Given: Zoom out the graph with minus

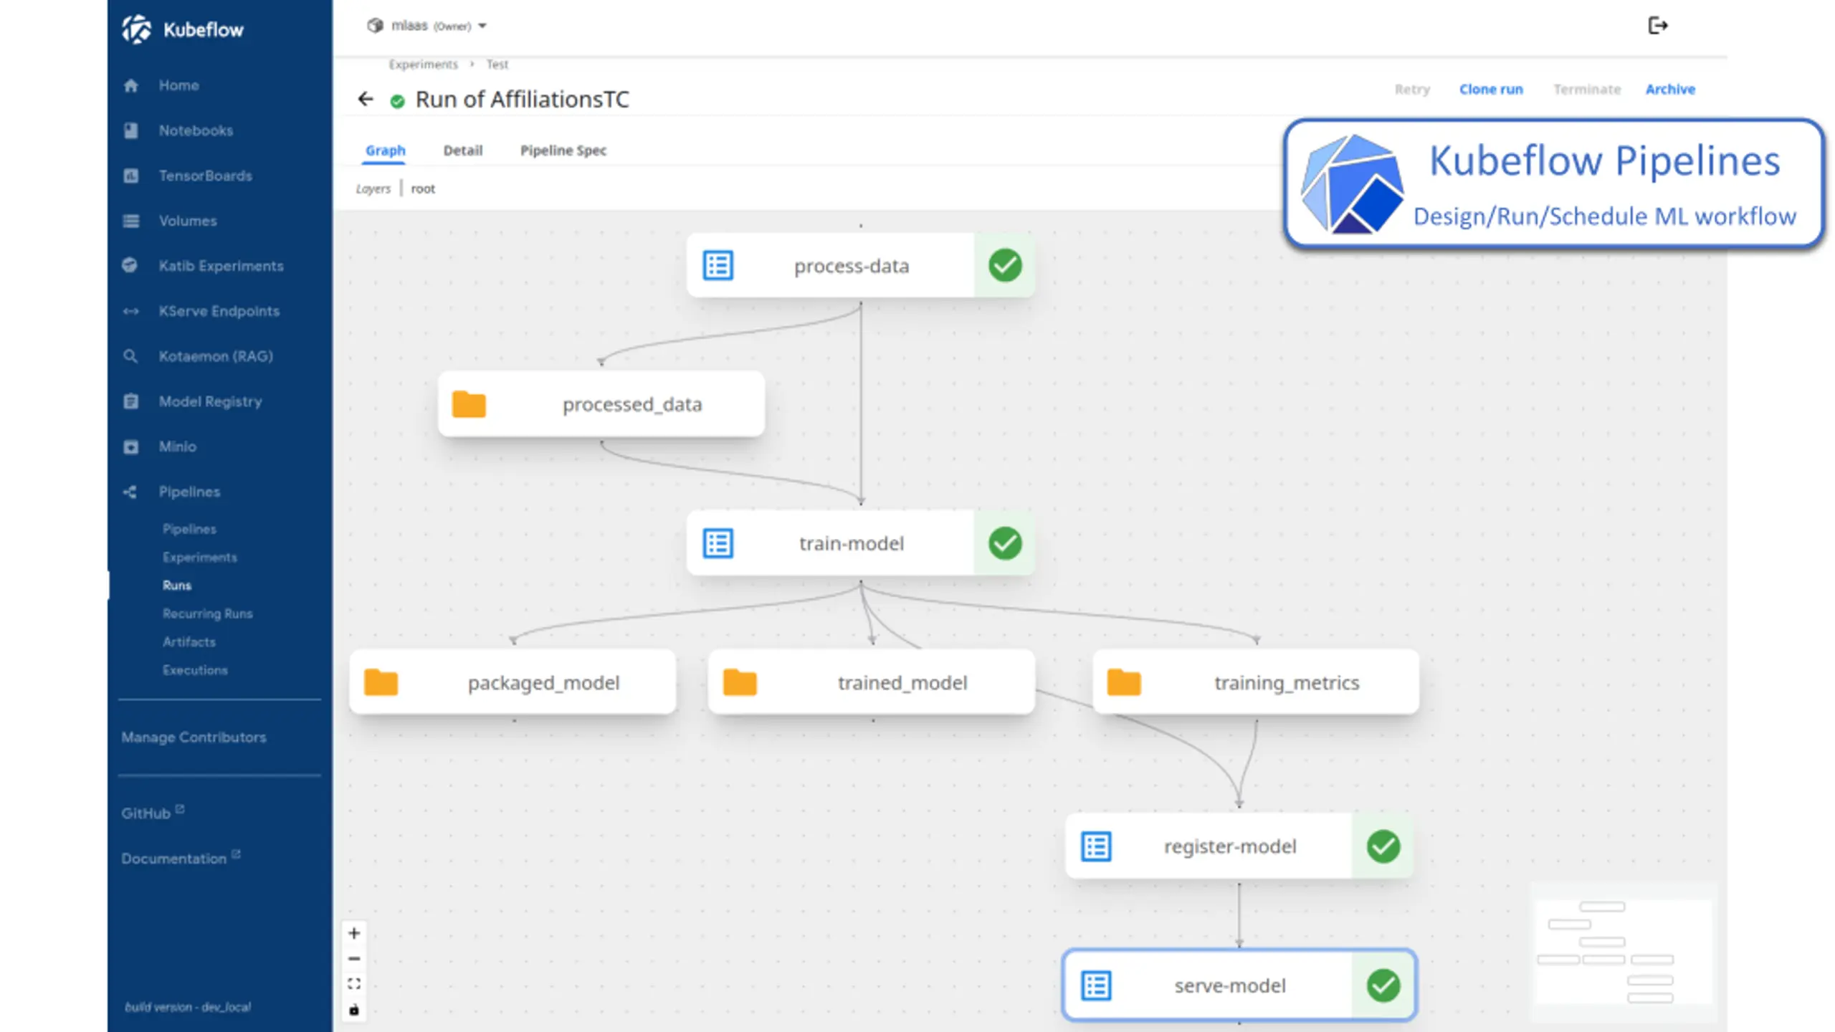Looking at the screenshot, I should [x=353, y=959].
